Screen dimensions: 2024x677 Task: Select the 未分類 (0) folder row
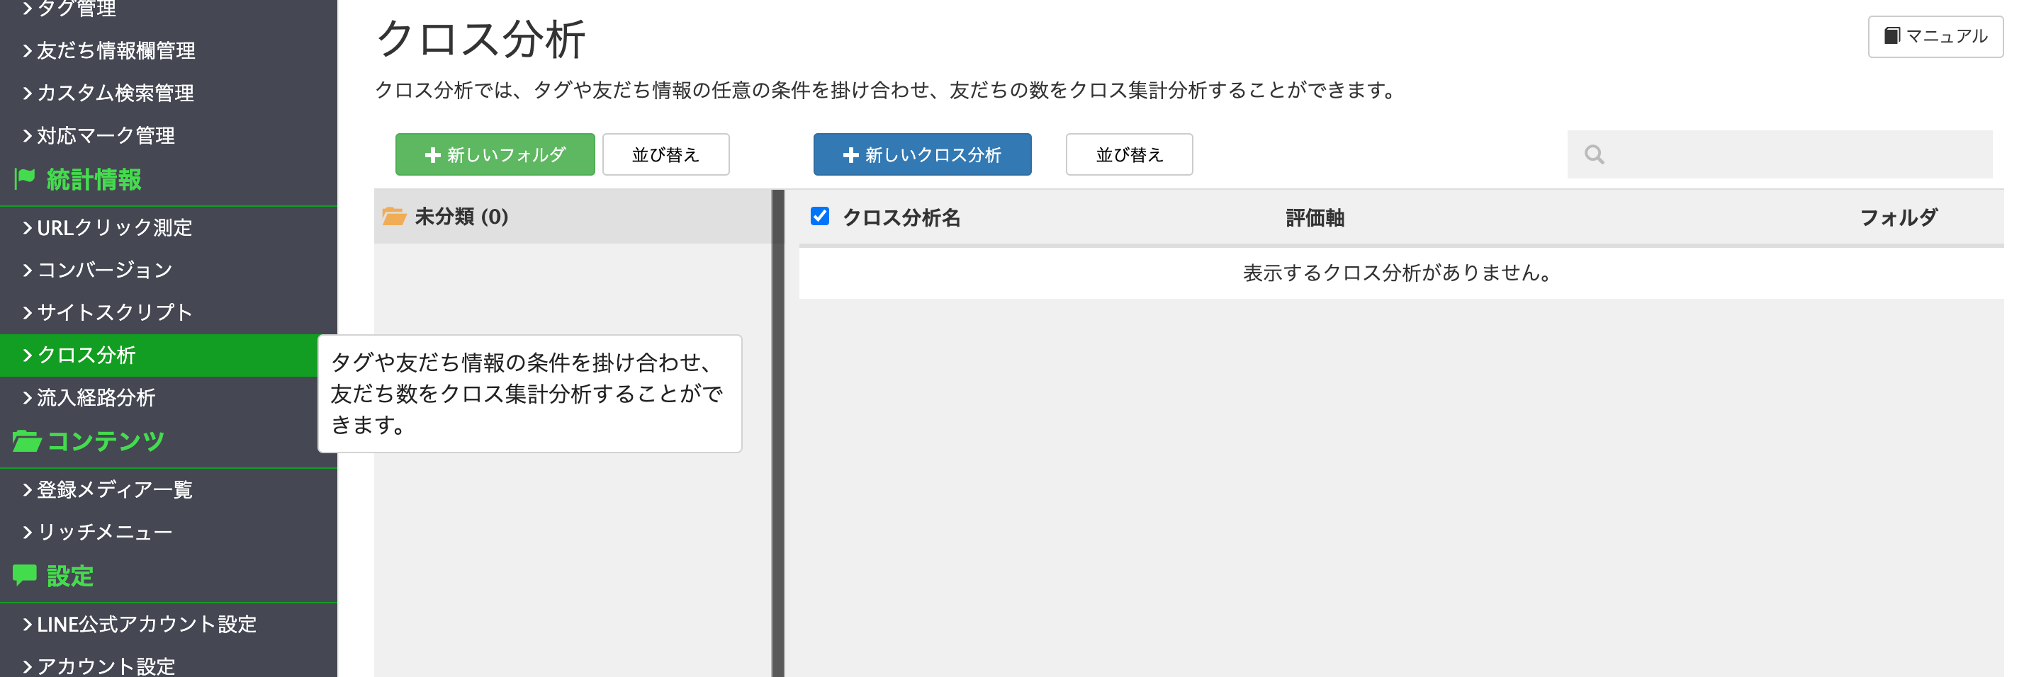coord(573,216)
